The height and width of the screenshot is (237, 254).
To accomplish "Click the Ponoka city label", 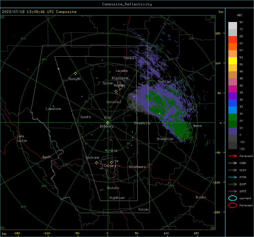I will [x=129, y=58].
